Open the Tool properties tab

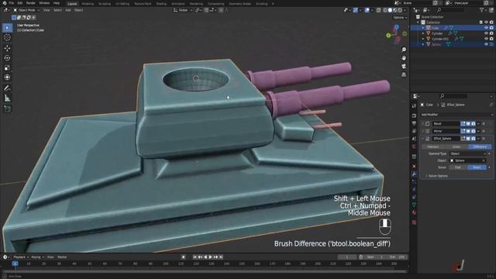pyautogui.click(x=414, y=106)
